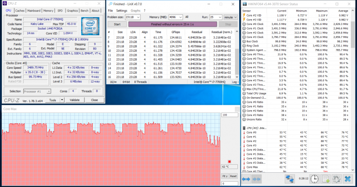Click the Core Speed value 3489.75 MHz
357x187 pixels.
coord(35,68)
